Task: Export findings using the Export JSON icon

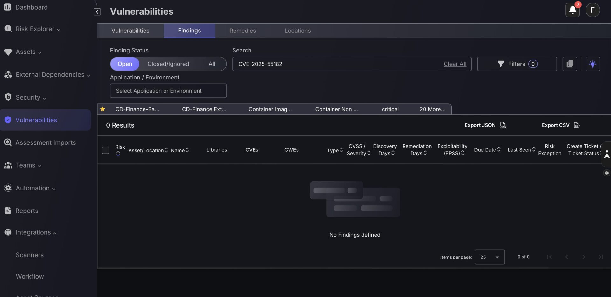Action: (502, 125)
